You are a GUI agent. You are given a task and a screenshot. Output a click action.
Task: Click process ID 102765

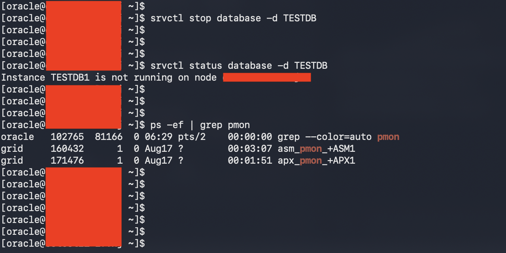coord(67,137)
